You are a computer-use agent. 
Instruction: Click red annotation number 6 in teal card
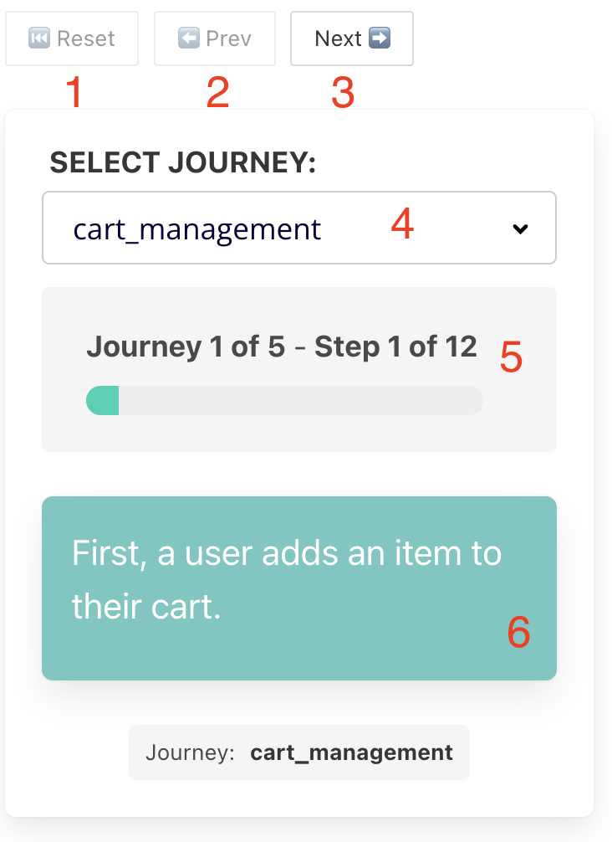point(518,633)
